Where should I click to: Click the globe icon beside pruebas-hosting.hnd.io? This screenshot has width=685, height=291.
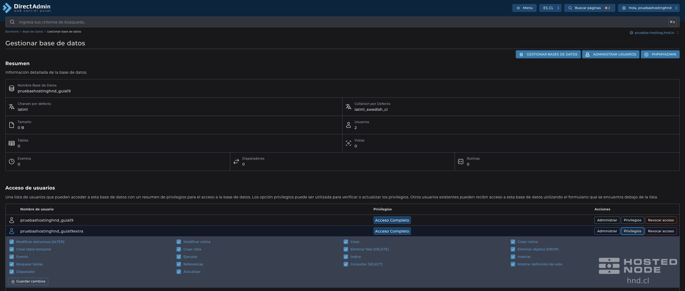(632, 33)
